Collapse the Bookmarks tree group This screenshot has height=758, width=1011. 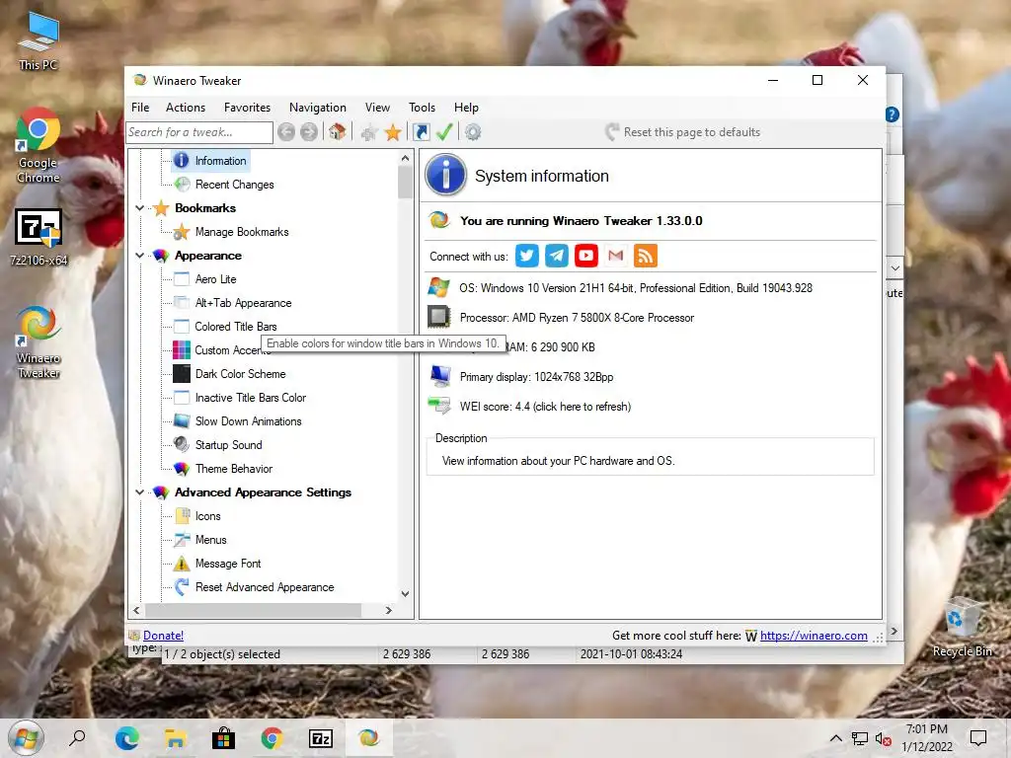tap(140, 208)
